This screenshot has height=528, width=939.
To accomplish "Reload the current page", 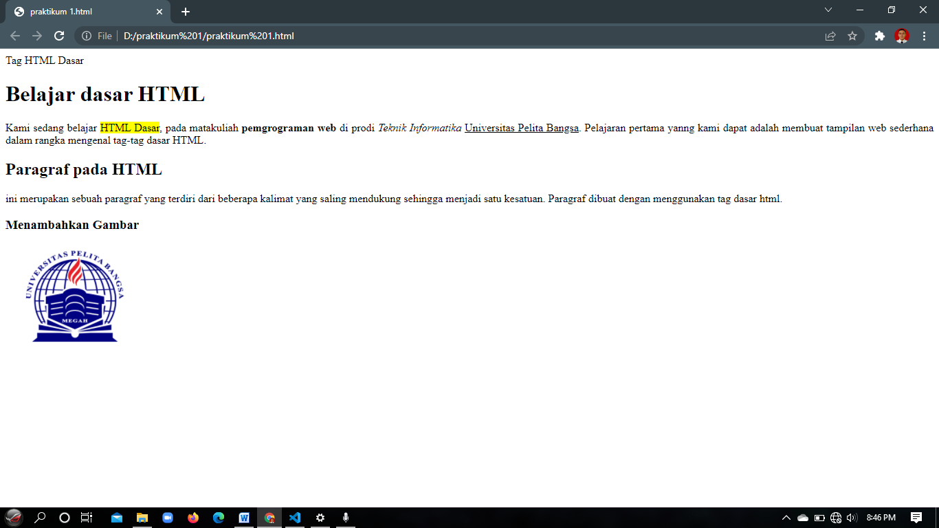I will coord(59,36).
